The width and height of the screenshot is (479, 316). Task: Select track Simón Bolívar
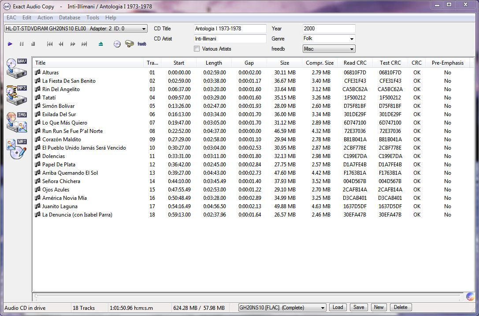tap(58, 106)
